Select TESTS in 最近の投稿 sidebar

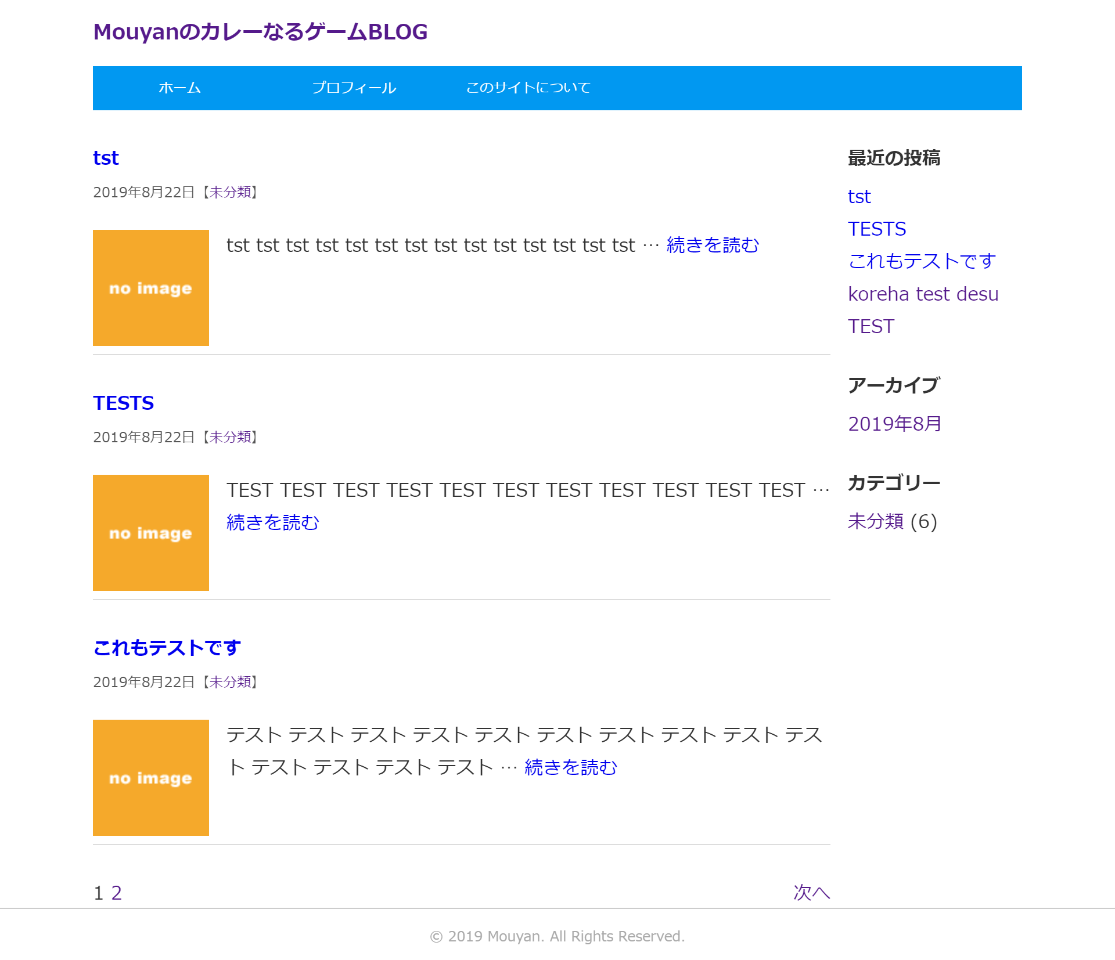coord(877,229)
